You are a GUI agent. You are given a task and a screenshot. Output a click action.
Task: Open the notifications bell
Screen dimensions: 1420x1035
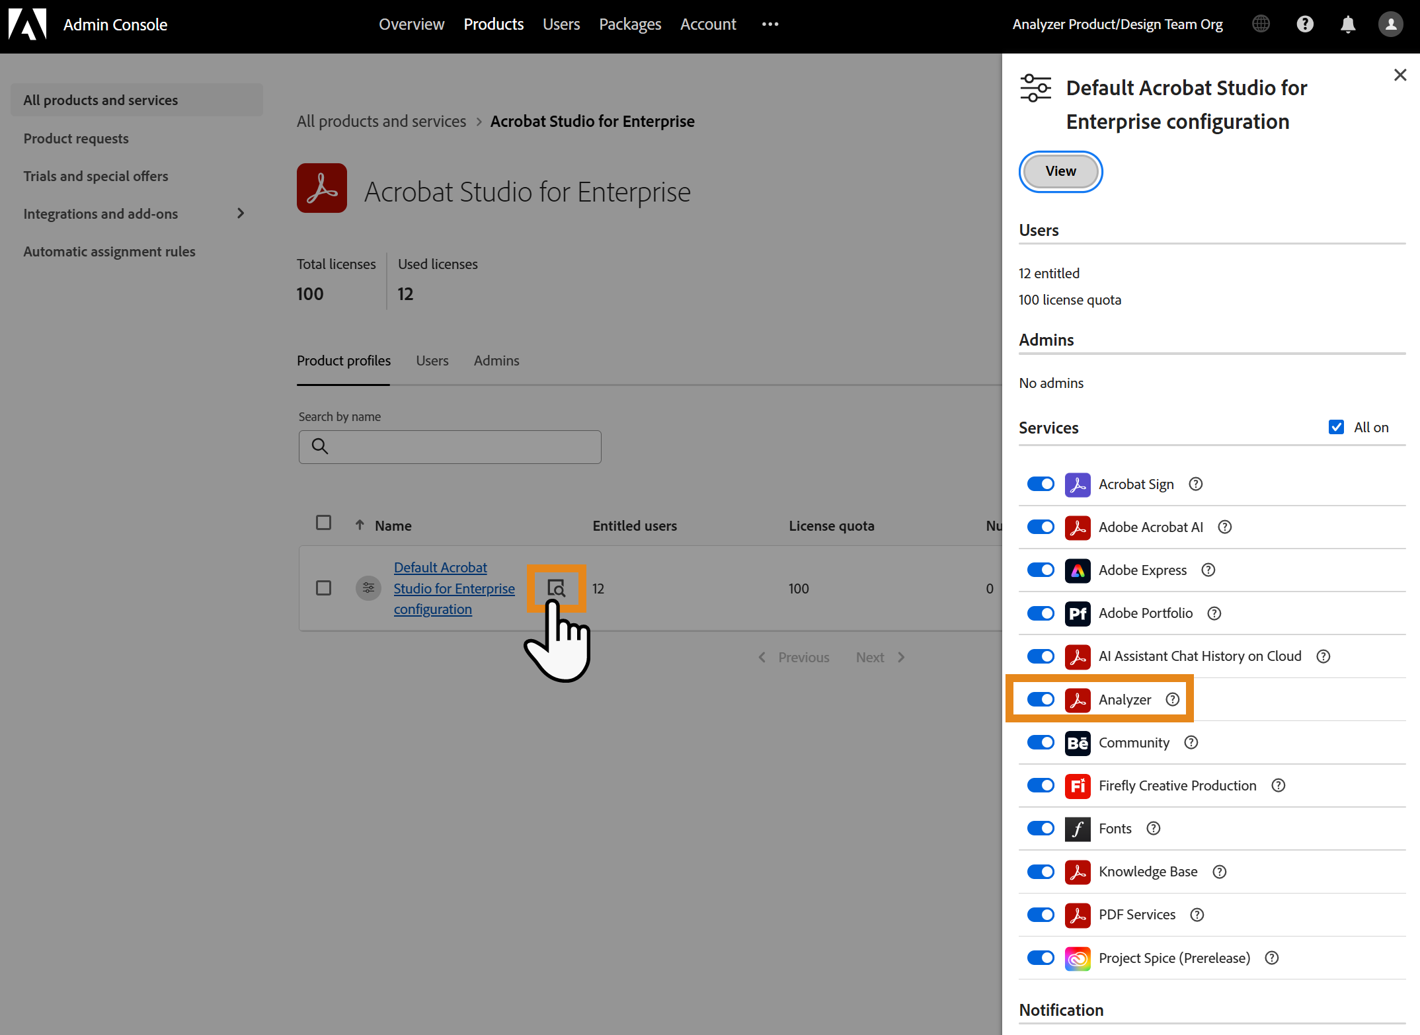(x=1348, y=24)
